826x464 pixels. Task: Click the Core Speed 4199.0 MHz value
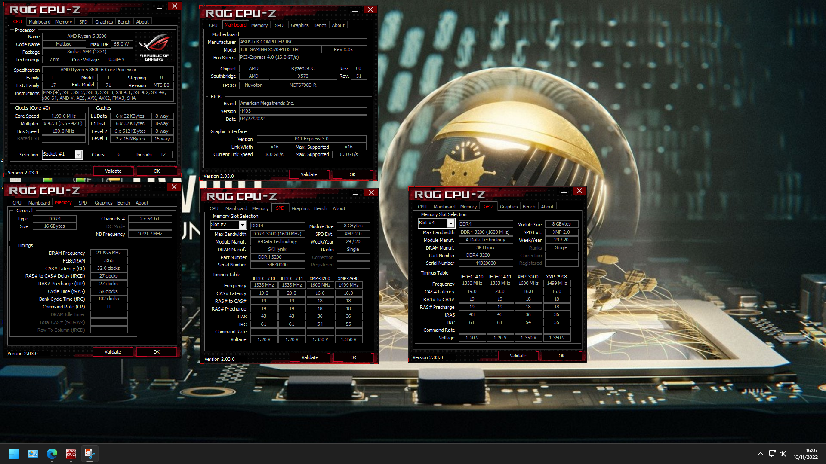click(63, 116)
